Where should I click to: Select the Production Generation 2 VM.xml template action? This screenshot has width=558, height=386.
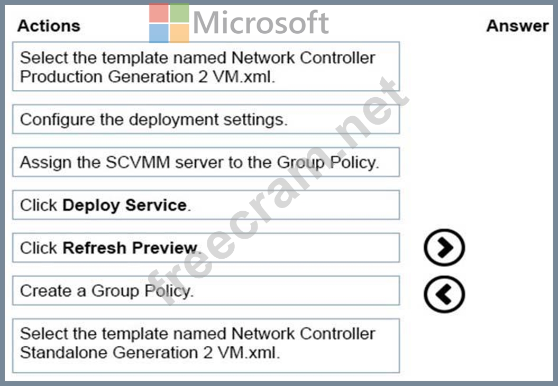pyautogui.click(x=206, y=67)
